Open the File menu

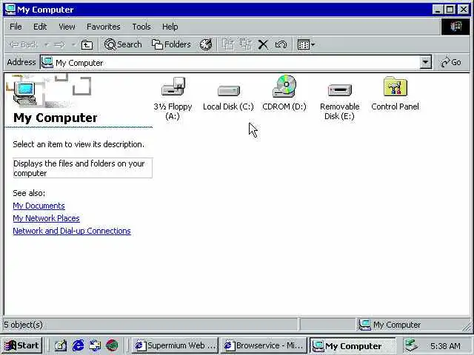16,27
